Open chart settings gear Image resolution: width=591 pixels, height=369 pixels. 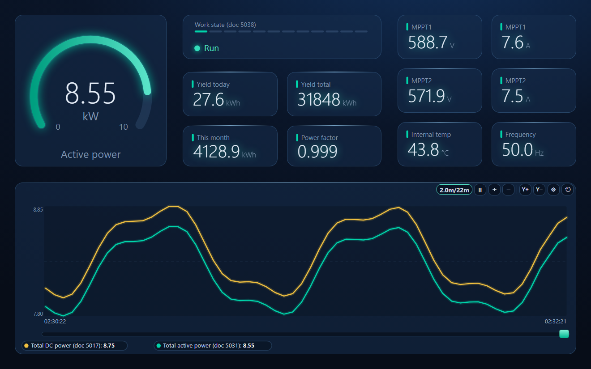[x=553, y=190]
